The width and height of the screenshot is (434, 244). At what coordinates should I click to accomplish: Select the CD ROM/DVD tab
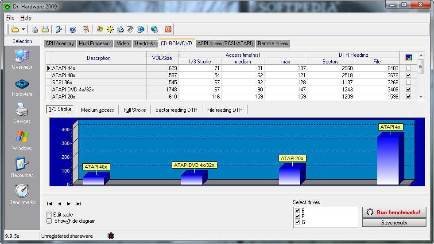pyautogui.click(x=176, y=43)
